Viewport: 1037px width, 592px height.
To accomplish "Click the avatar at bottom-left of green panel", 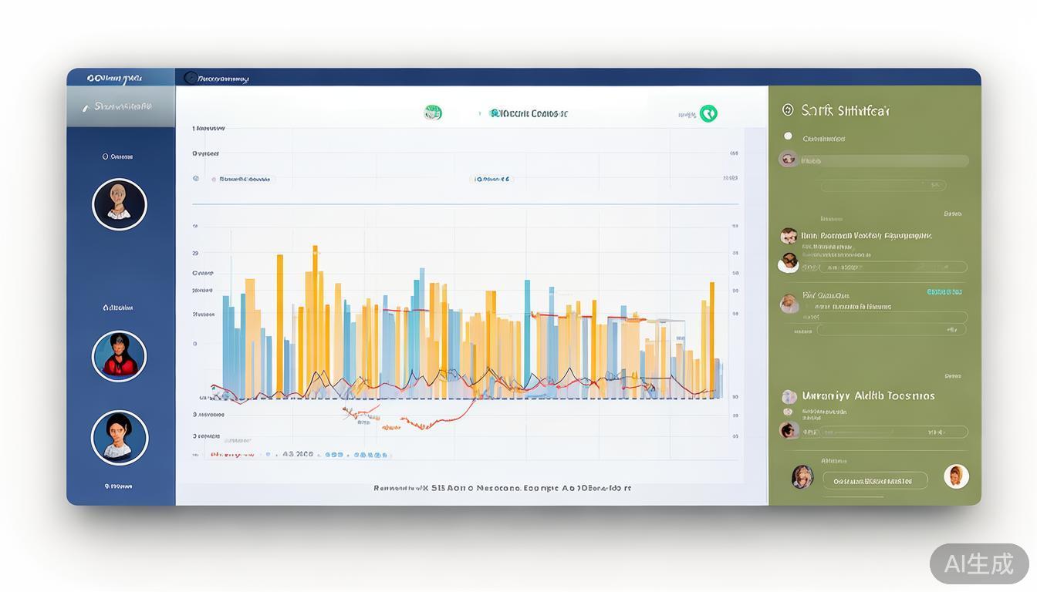I will click(x=802, y=477).
